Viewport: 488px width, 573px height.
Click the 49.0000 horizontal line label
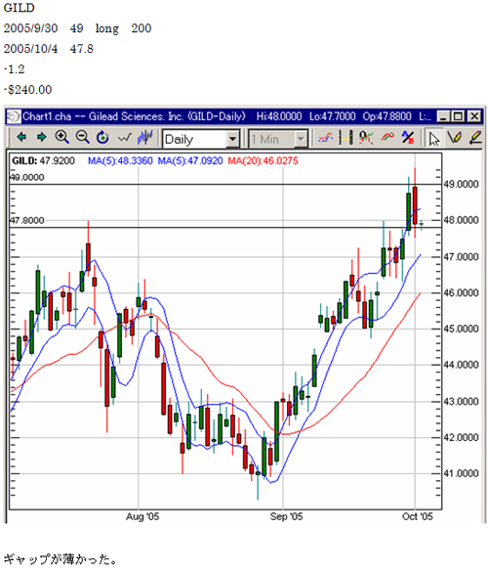pos(26,178)
